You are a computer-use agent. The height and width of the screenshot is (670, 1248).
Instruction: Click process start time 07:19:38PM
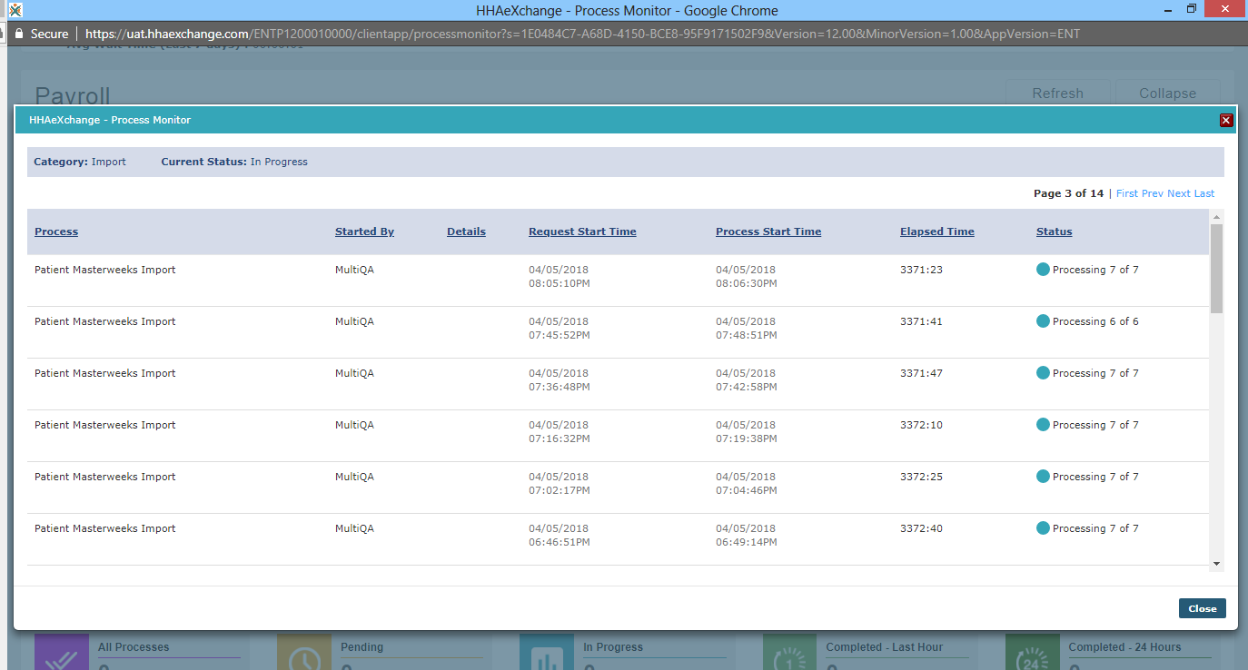(x=747, y=438)
